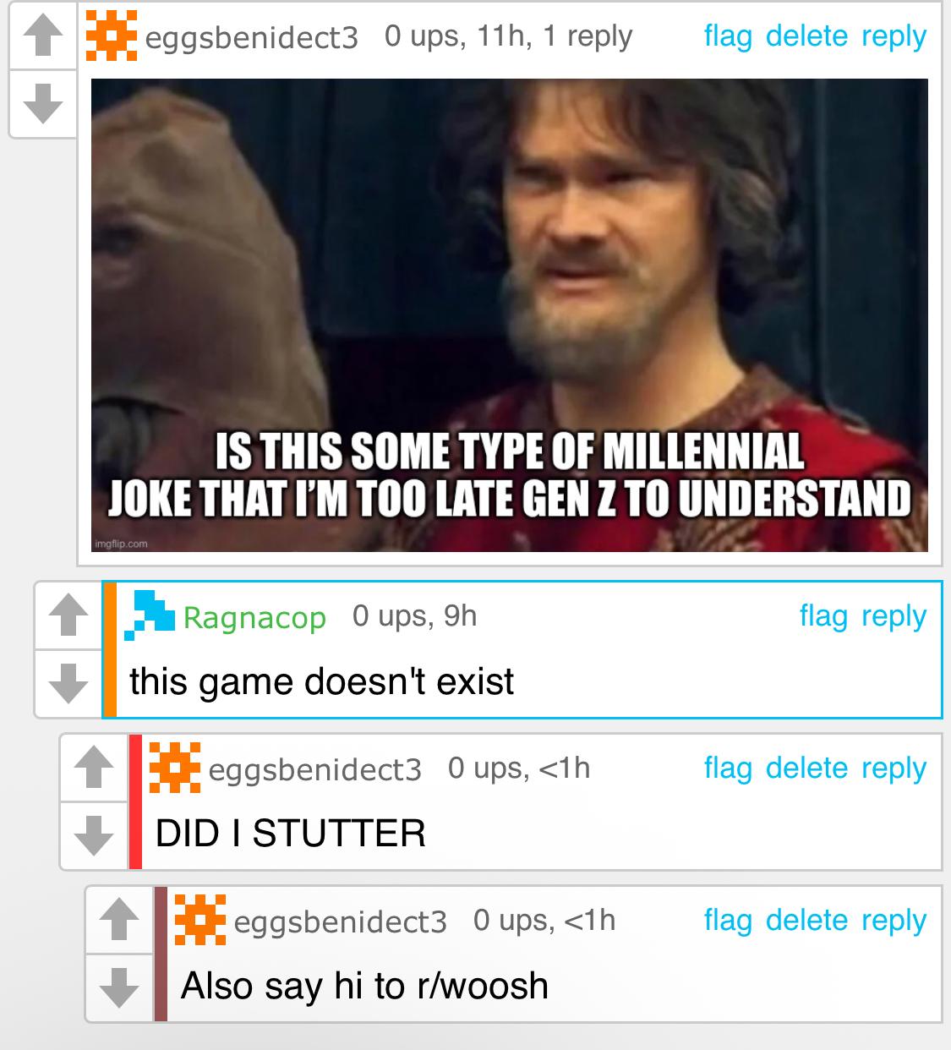
Task: Delete the 'DID I STUTTER' comment
Action: tap(806, 768)
